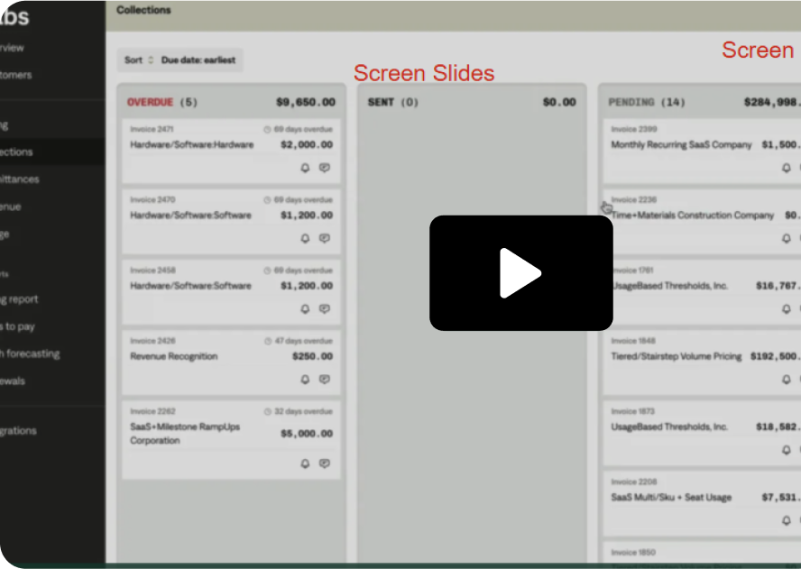Open the Tiered/Stairstep Volume Pricing card

coord(702,363)
